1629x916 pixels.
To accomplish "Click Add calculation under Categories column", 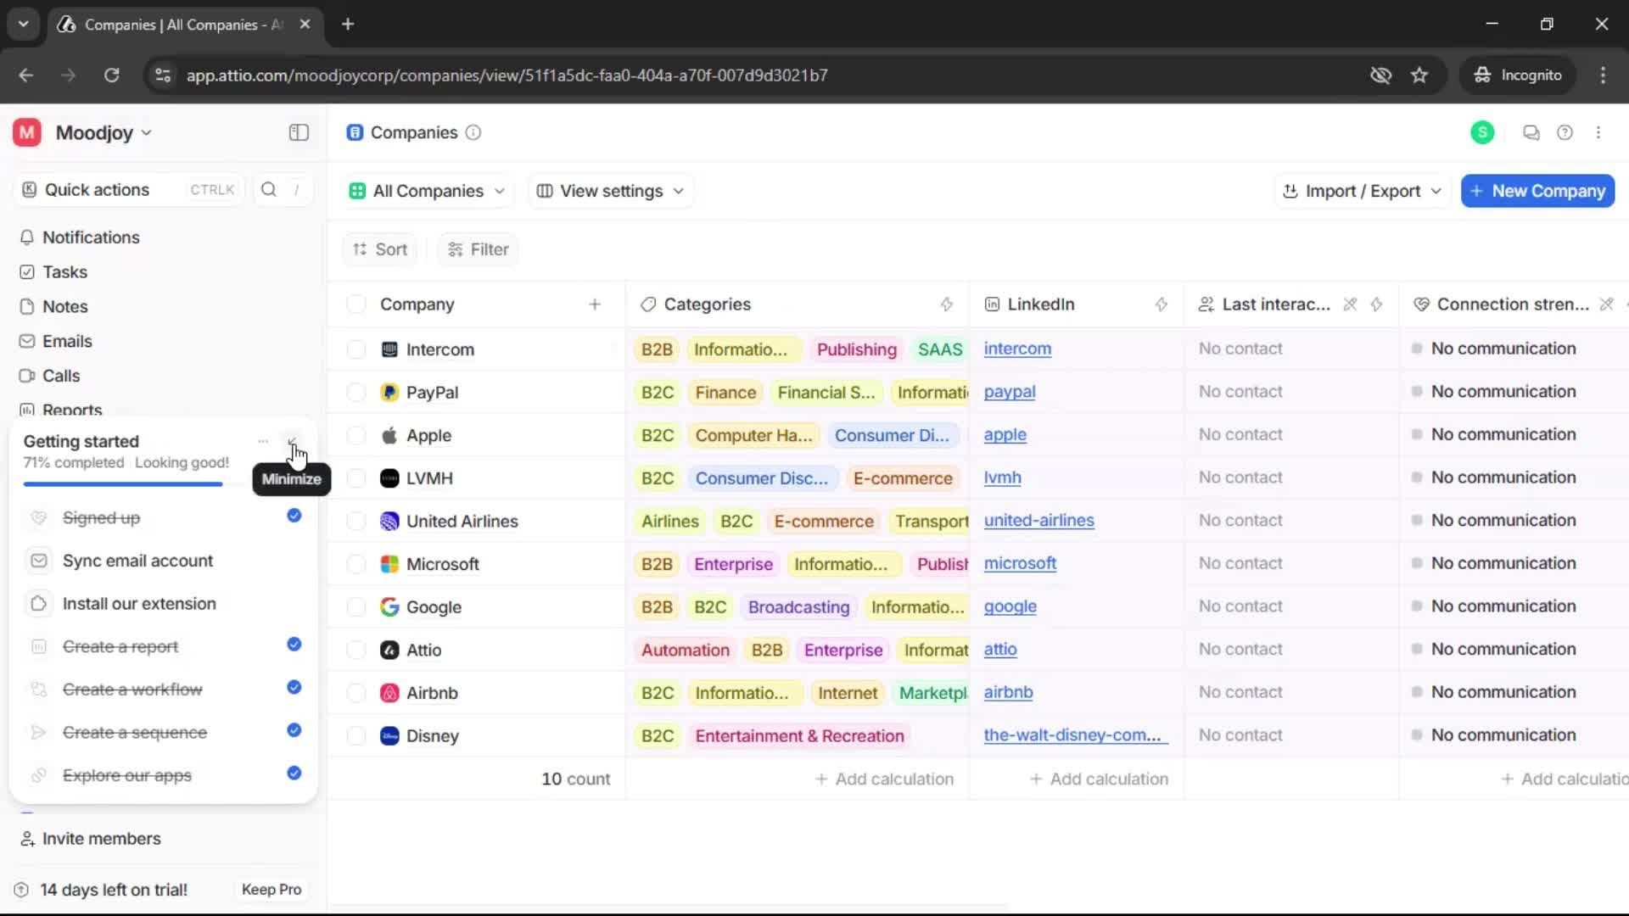I will tap(883, 779).
